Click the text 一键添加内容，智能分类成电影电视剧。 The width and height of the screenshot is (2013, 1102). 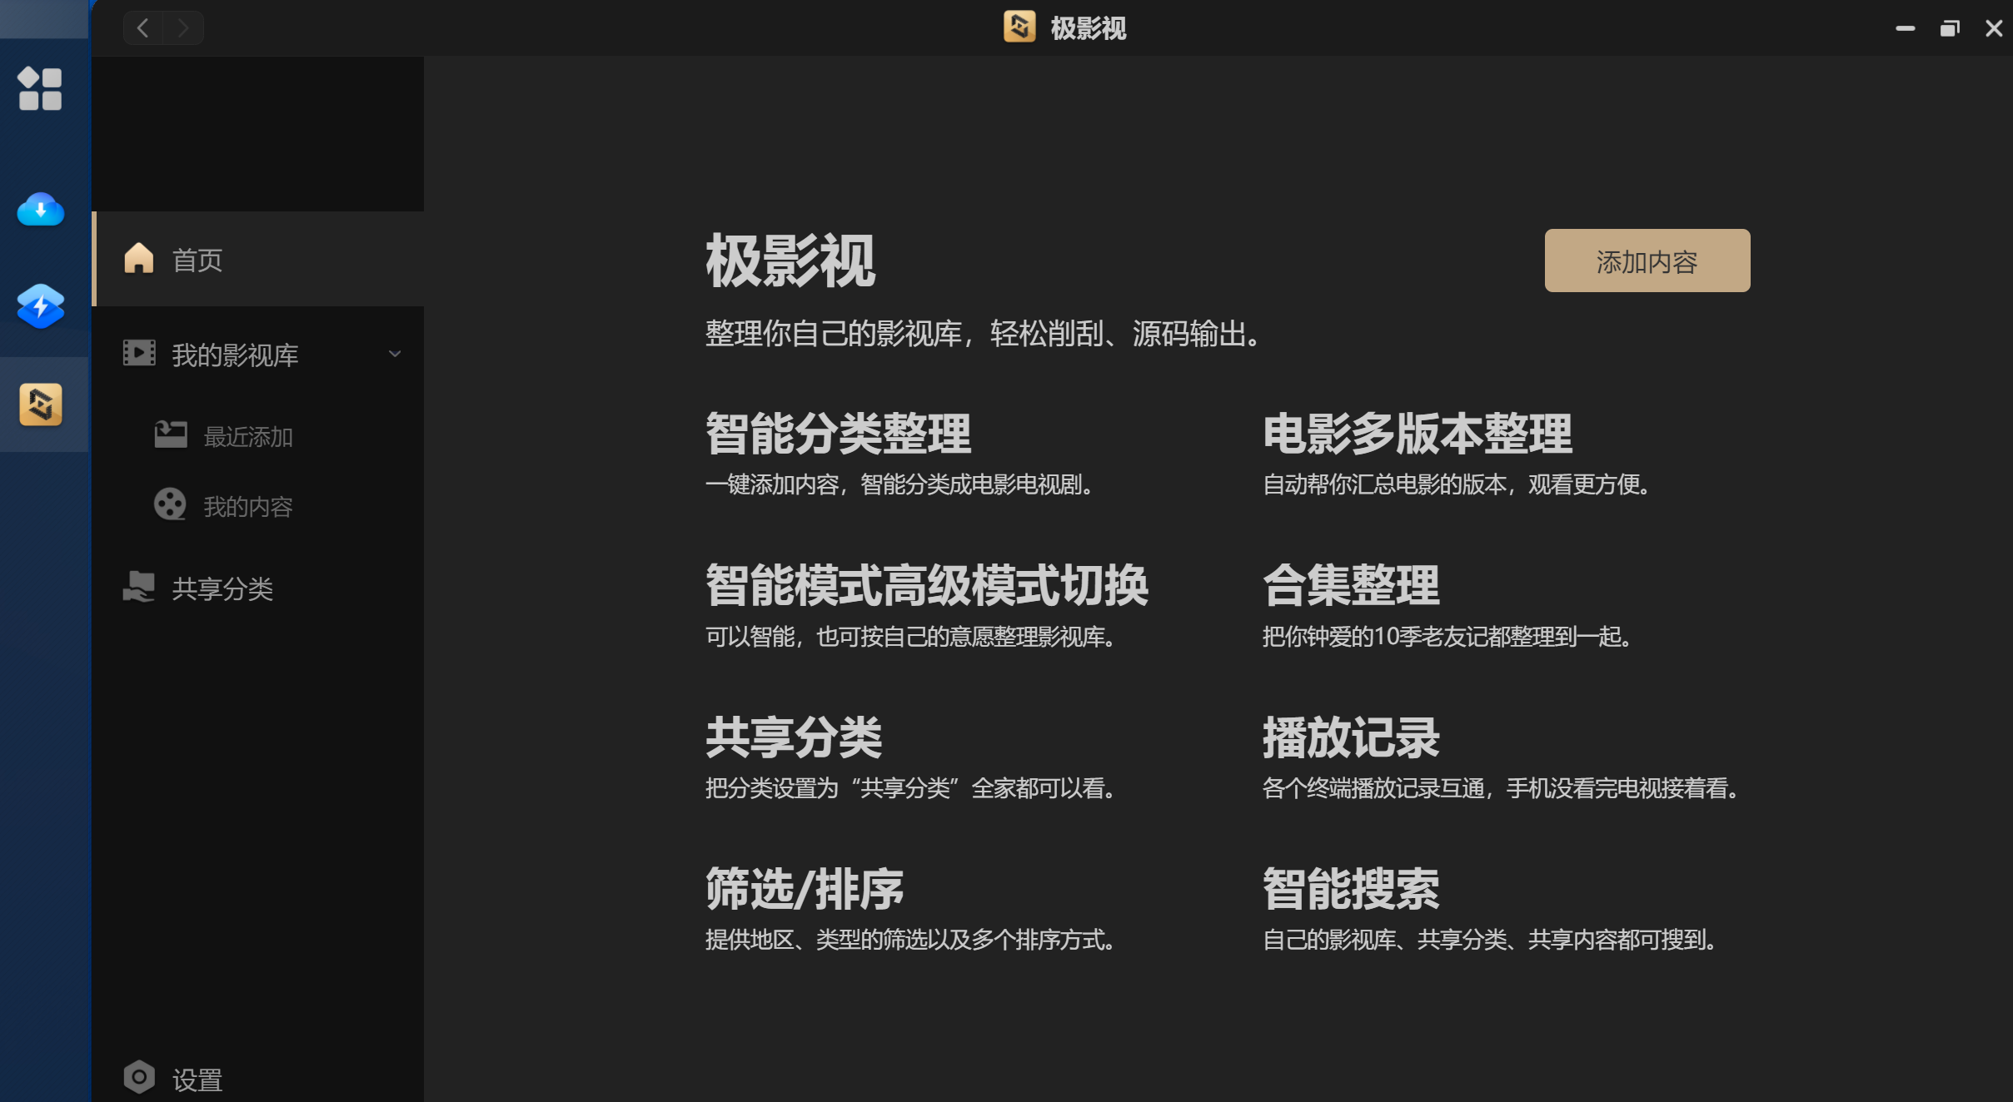[x=900, y=484]
